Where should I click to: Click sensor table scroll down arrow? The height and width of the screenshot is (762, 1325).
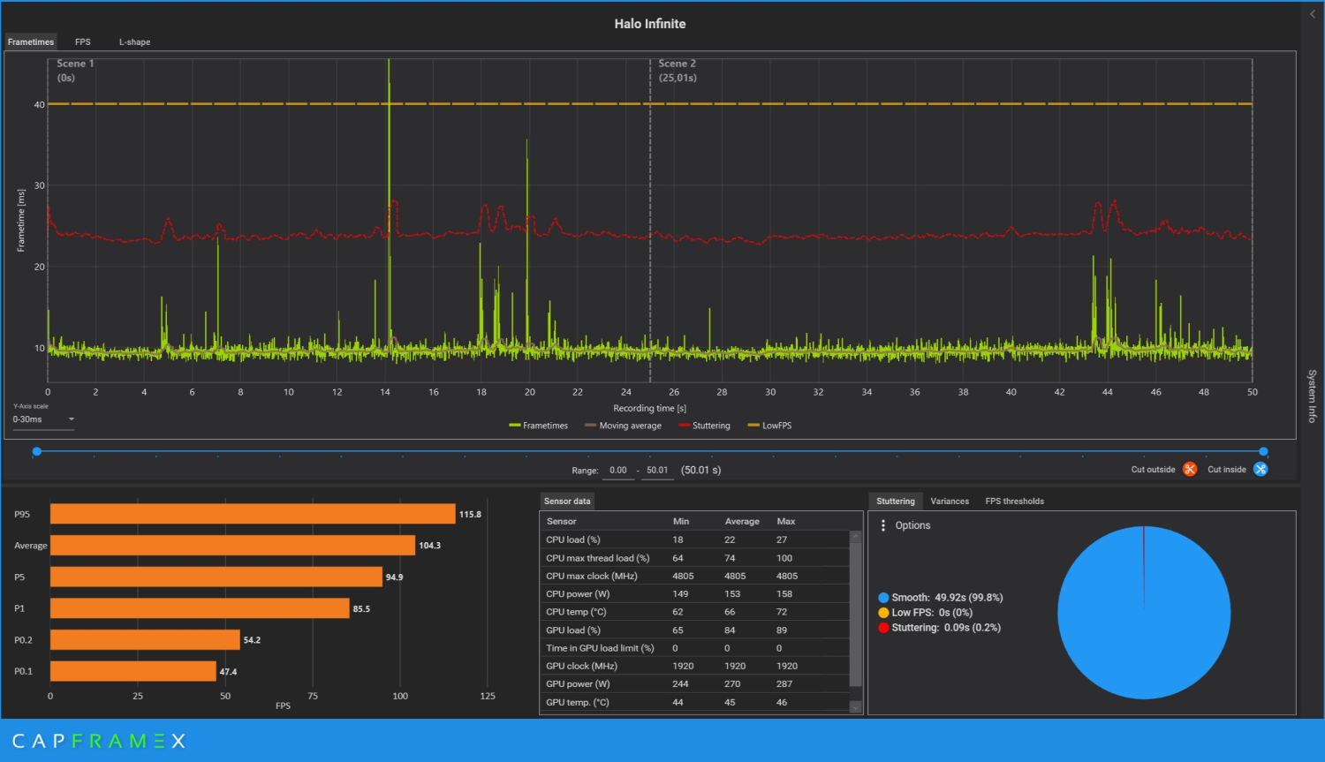pyautogui.click(x=855, y=707)
